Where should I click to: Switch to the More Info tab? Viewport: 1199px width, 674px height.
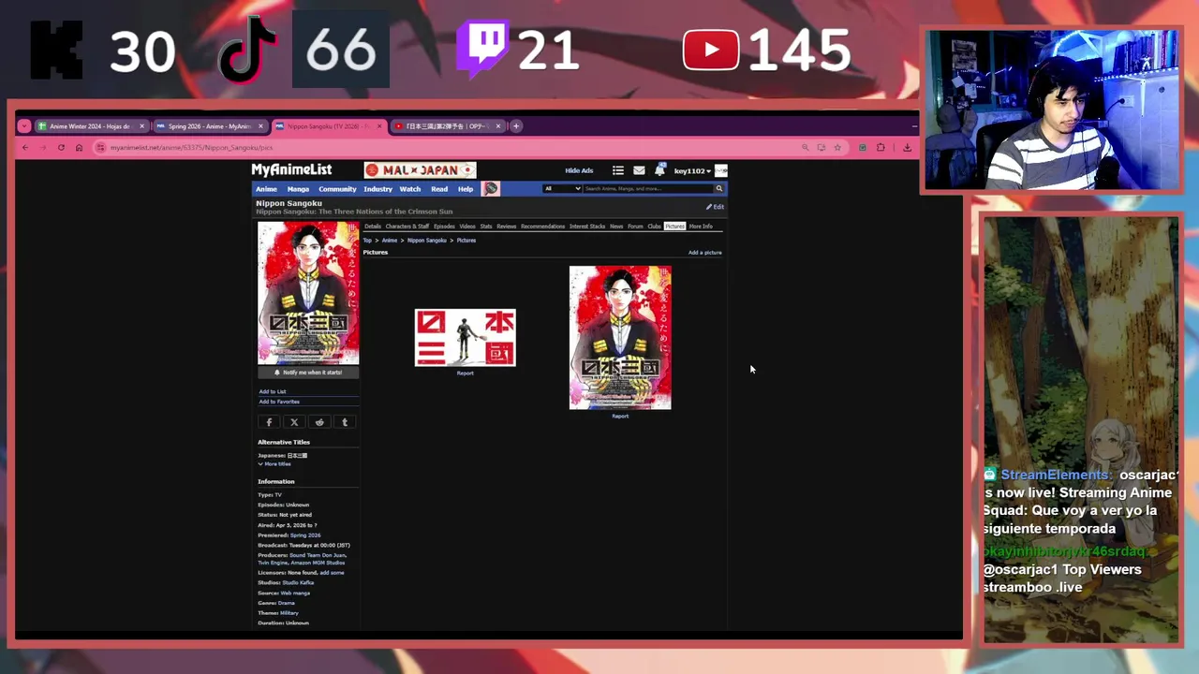701,227
